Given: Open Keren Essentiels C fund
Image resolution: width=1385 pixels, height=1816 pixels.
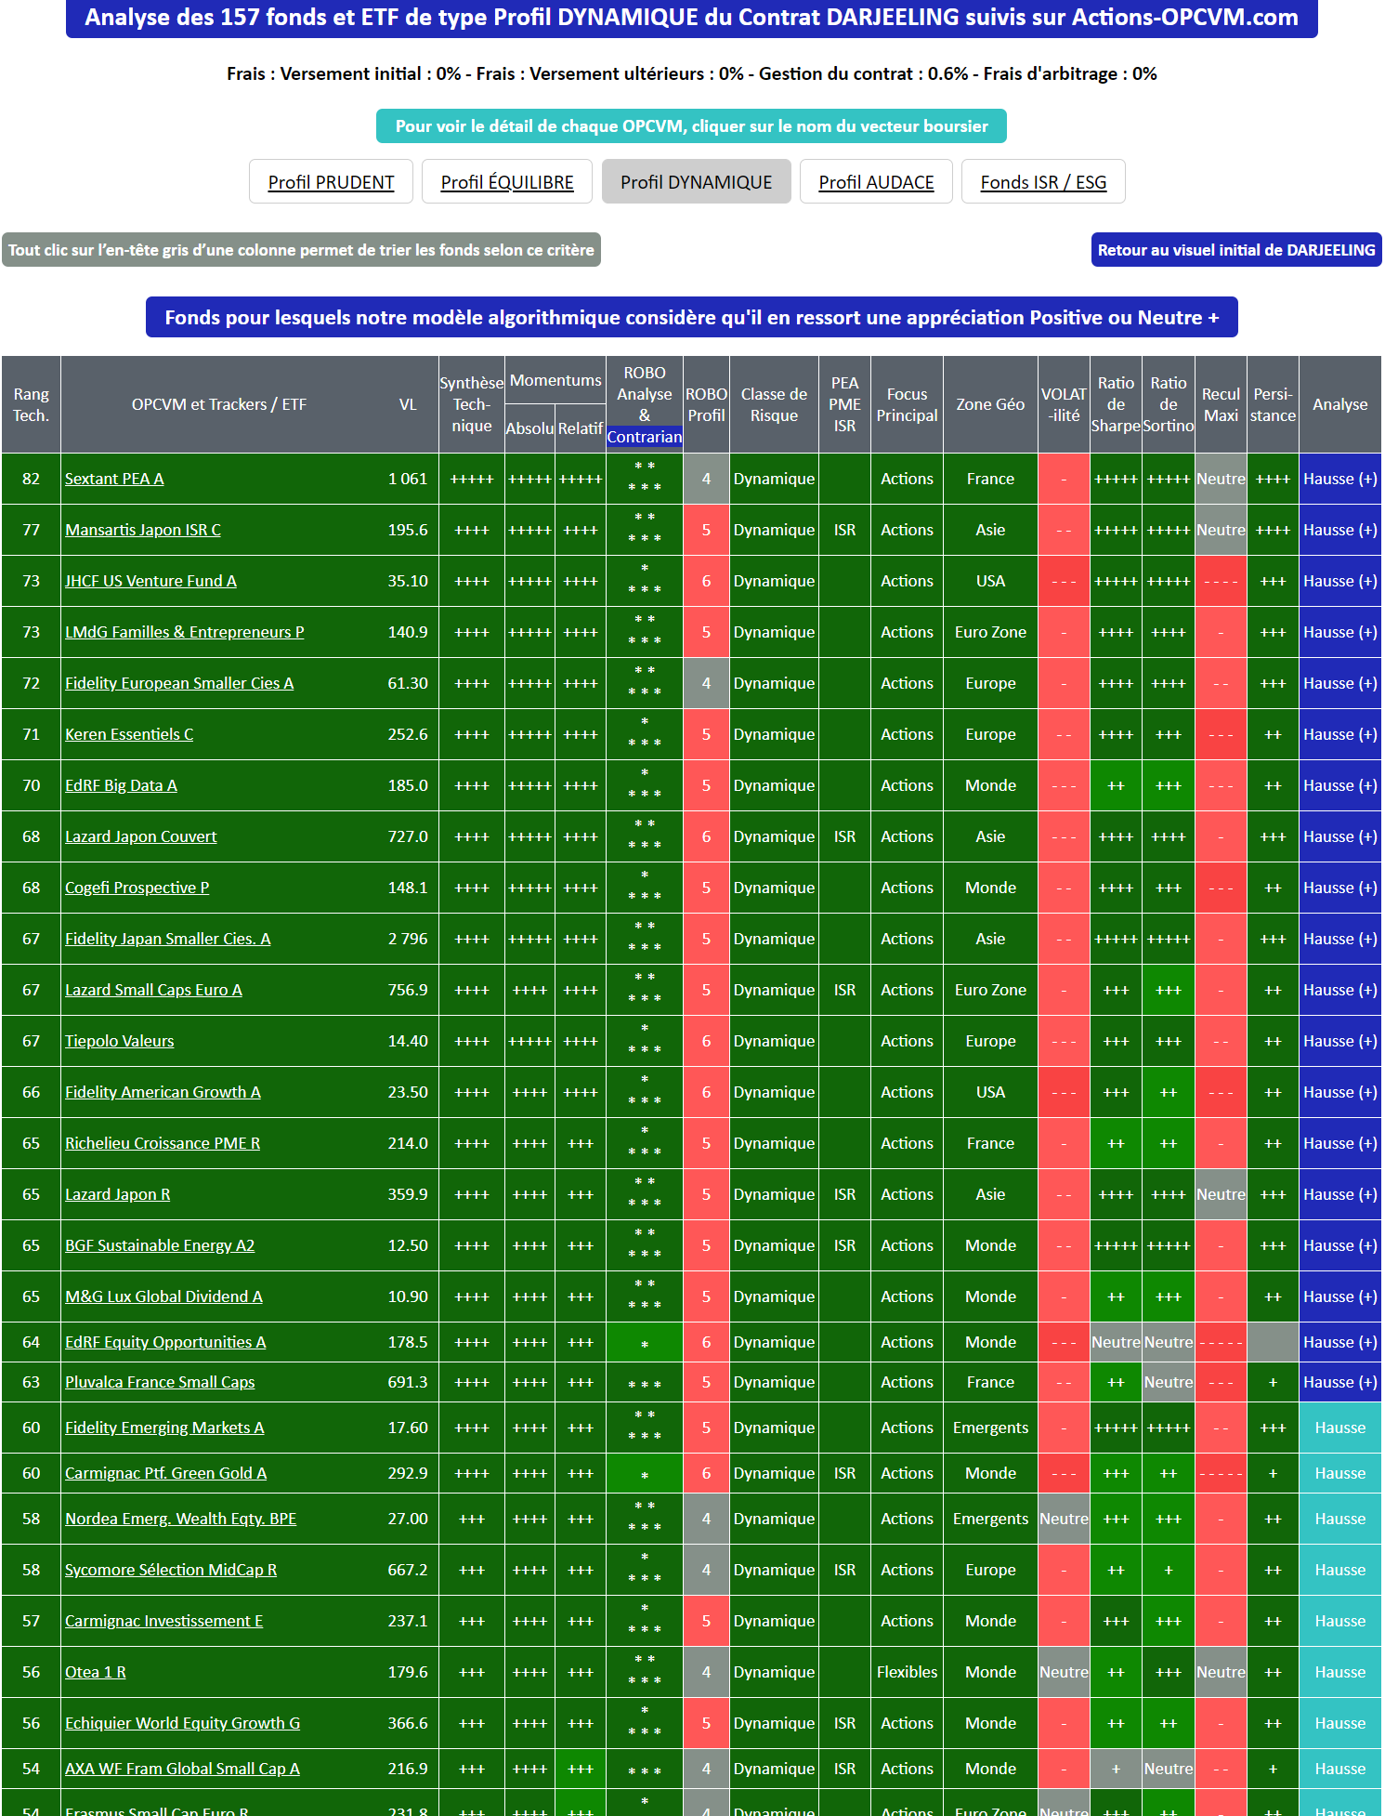Looking at the screenshot, I should point(129,734).
